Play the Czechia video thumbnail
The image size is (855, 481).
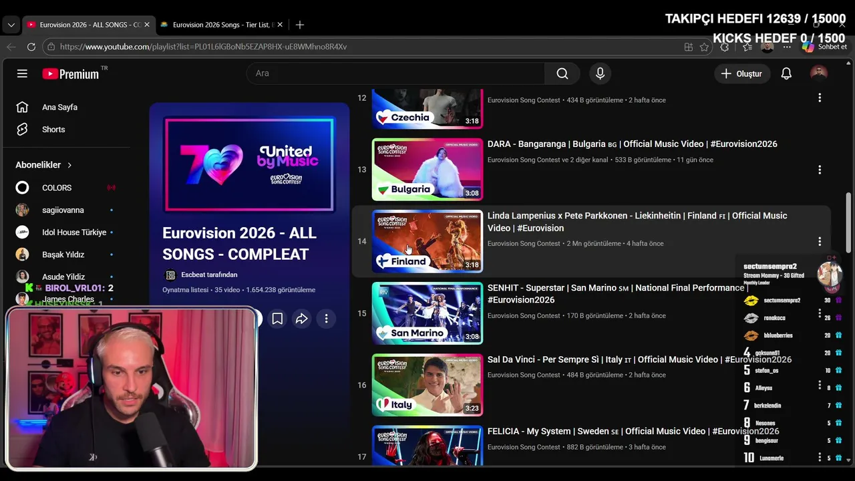[427, 108]
